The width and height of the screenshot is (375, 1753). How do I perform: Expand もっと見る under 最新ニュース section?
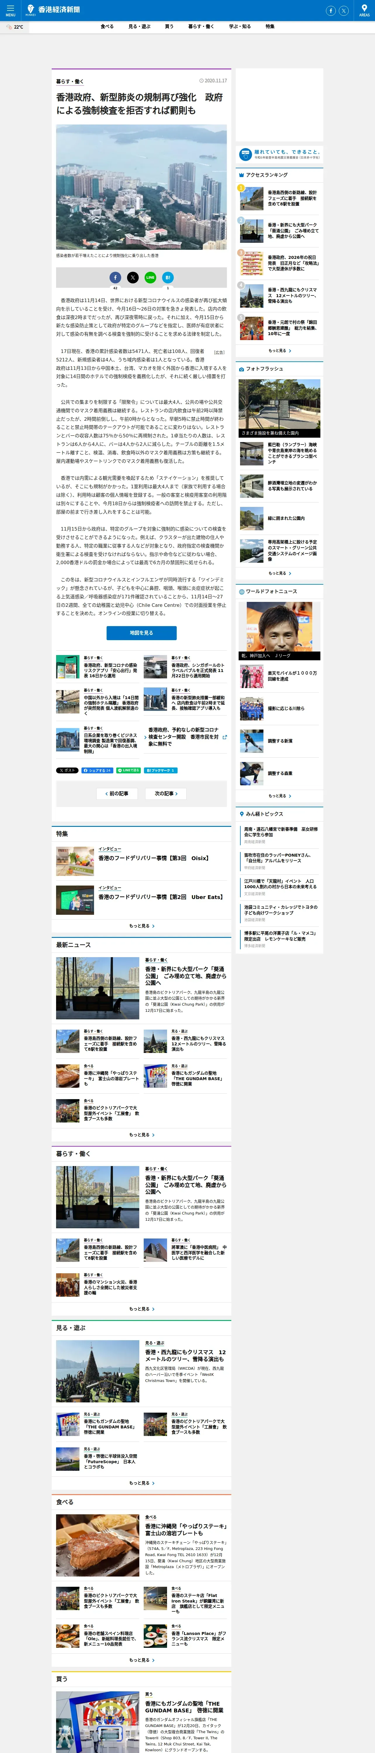[142, 1134]
